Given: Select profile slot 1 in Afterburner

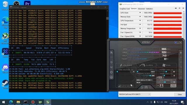Looking at the screenshot, I should 181,57.
